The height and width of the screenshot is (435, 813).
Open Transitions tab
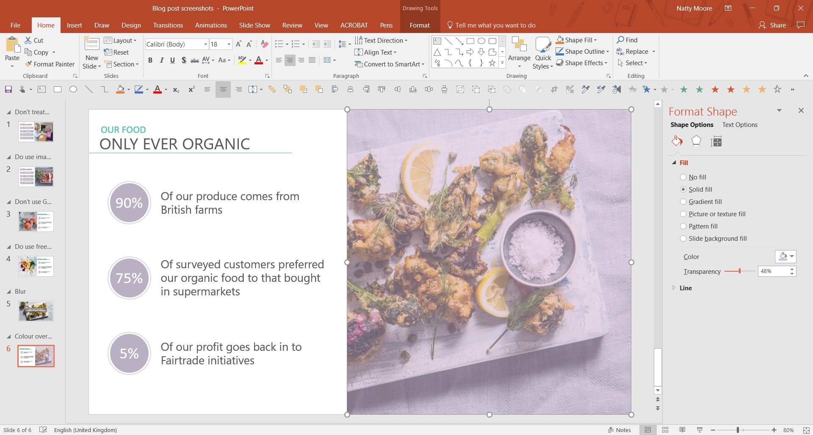(x=168, y=25)
